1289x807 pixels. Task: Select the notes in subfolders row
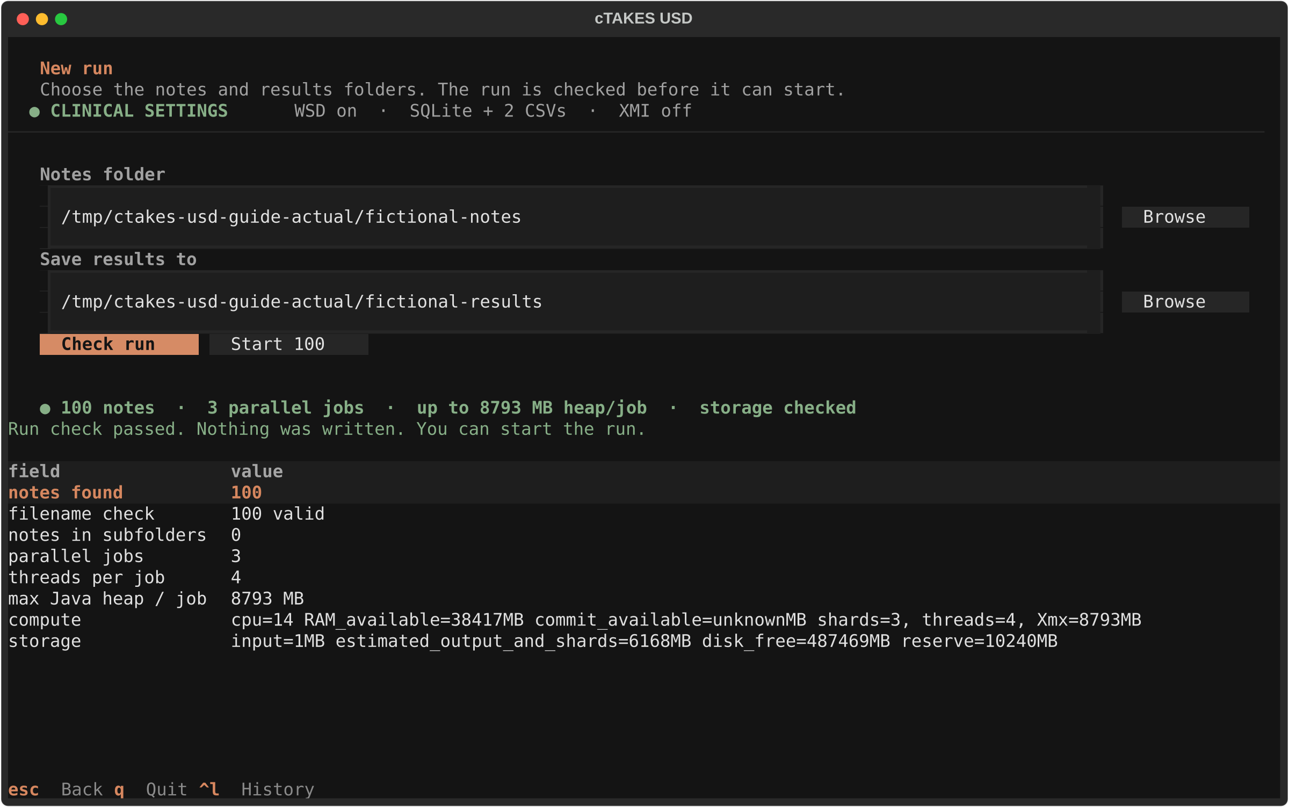pos(644,535)
